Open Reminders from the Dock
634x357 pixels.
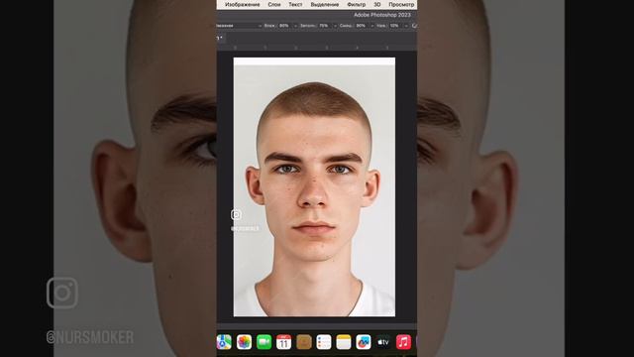324,342
